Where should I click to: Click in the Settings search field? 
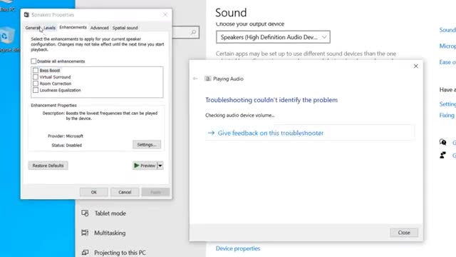pyautogui.click(x=185, y=32)
